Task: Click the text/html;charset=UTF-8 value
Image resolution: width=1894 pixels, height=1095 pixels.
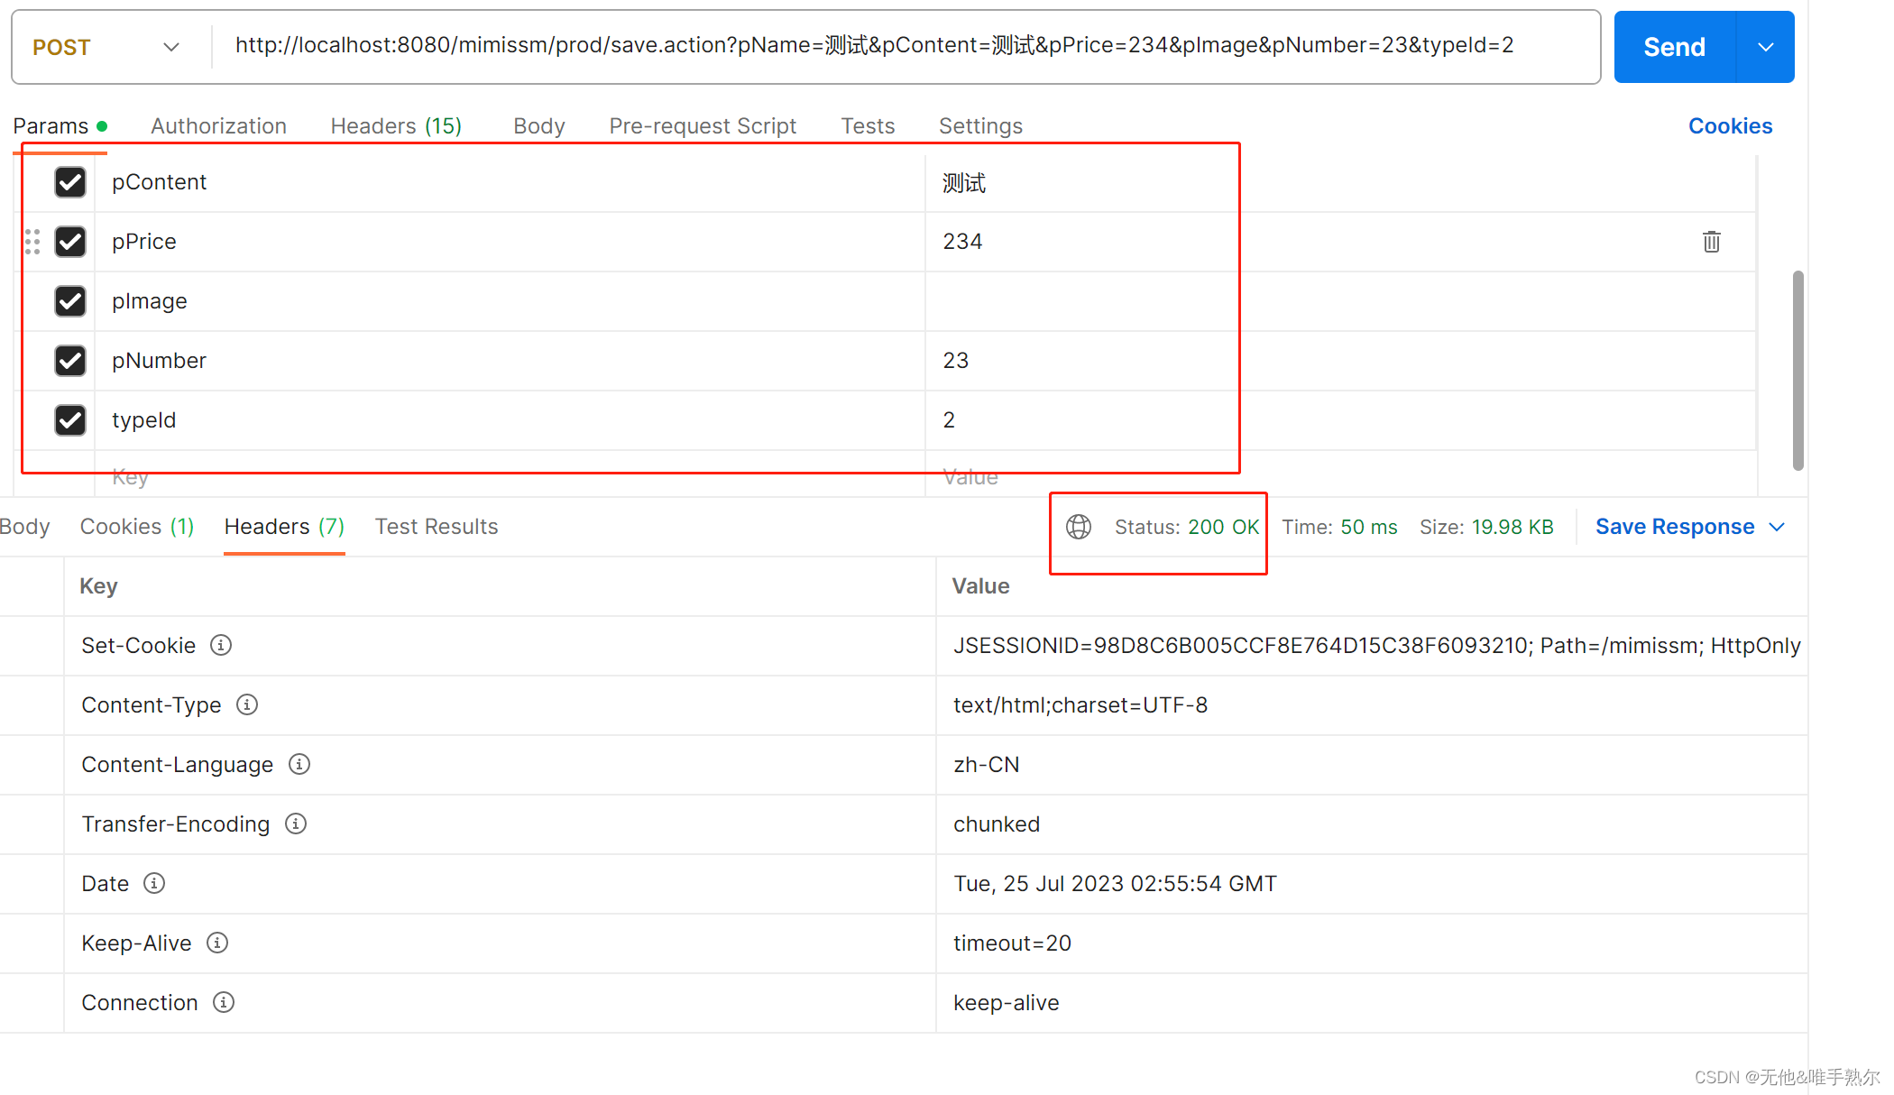Action: coord(1080,705)
